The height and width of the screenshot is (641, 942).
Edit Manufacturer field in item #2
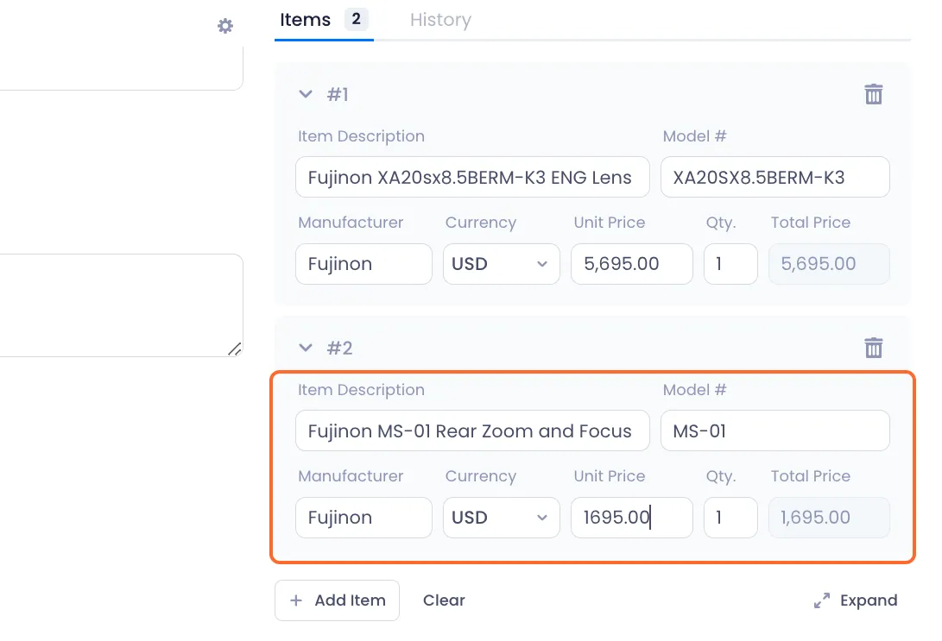(364, 518)
